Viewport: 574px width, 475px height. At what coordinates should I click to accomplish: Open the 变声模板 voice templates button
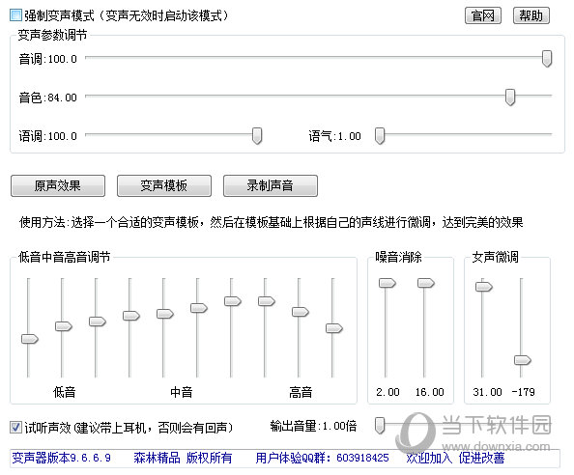coord(164,185)
